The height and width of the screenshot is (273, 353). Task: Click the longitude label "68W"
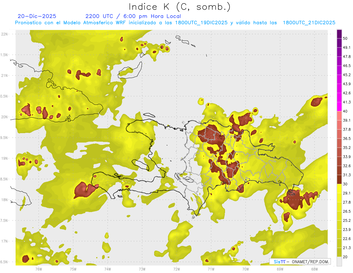click(x=314, y=269)
